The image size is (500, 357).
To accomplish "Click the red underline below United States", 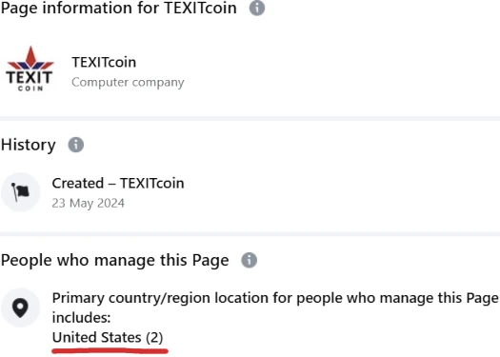I will tap(110, 351).
